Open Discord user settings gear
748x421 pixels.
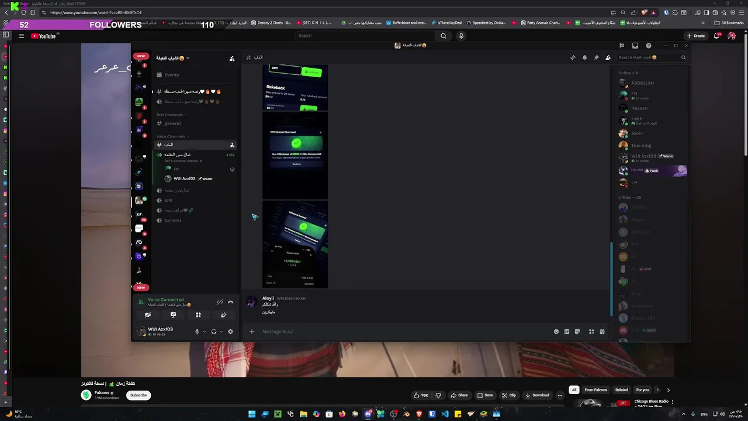(230, 332)
